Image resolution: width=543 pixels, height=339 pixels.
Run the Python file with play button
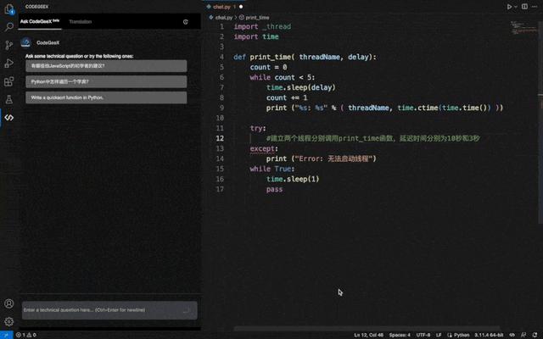click(x=509, y=7)
